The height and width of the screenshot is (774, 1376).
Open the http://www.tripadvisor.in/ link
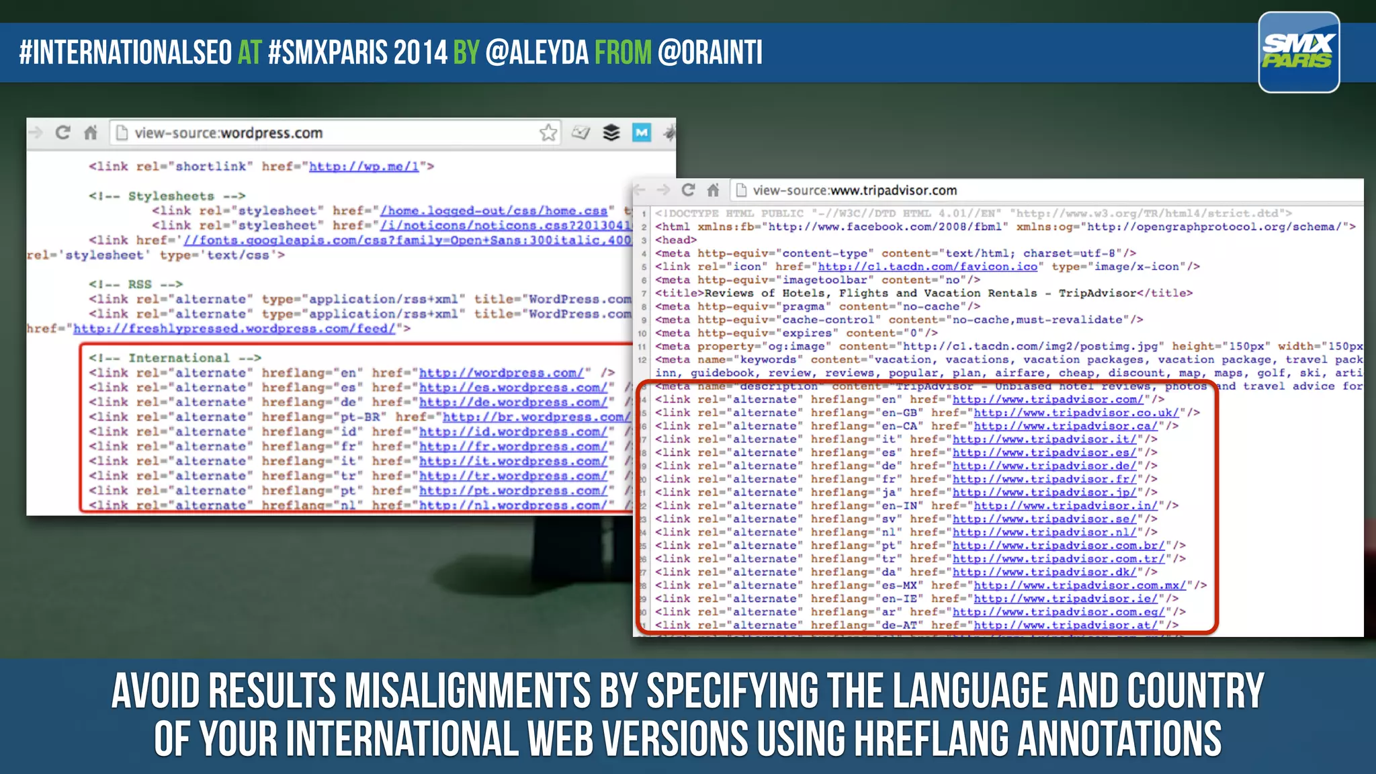pyautogui.click(x=1066, y=506)
